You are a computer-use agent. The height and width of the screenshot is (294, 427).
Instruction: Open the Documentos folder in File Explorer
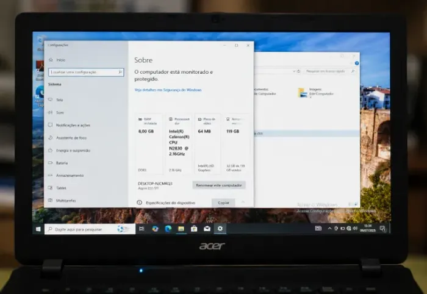tap(265, 91)
